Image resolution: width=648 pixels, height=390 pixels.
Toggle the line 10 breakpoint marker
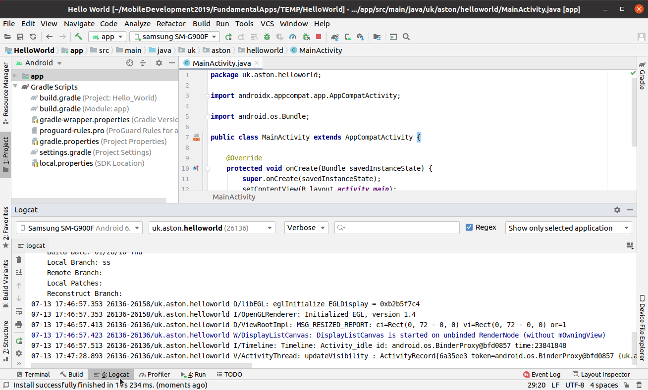pyautogui.click(x=195, y=168)
